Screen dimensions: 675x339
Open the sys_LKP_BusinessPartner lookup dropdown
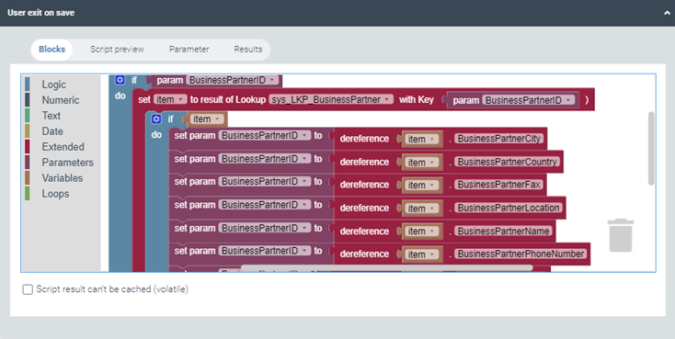pos(331,99)
